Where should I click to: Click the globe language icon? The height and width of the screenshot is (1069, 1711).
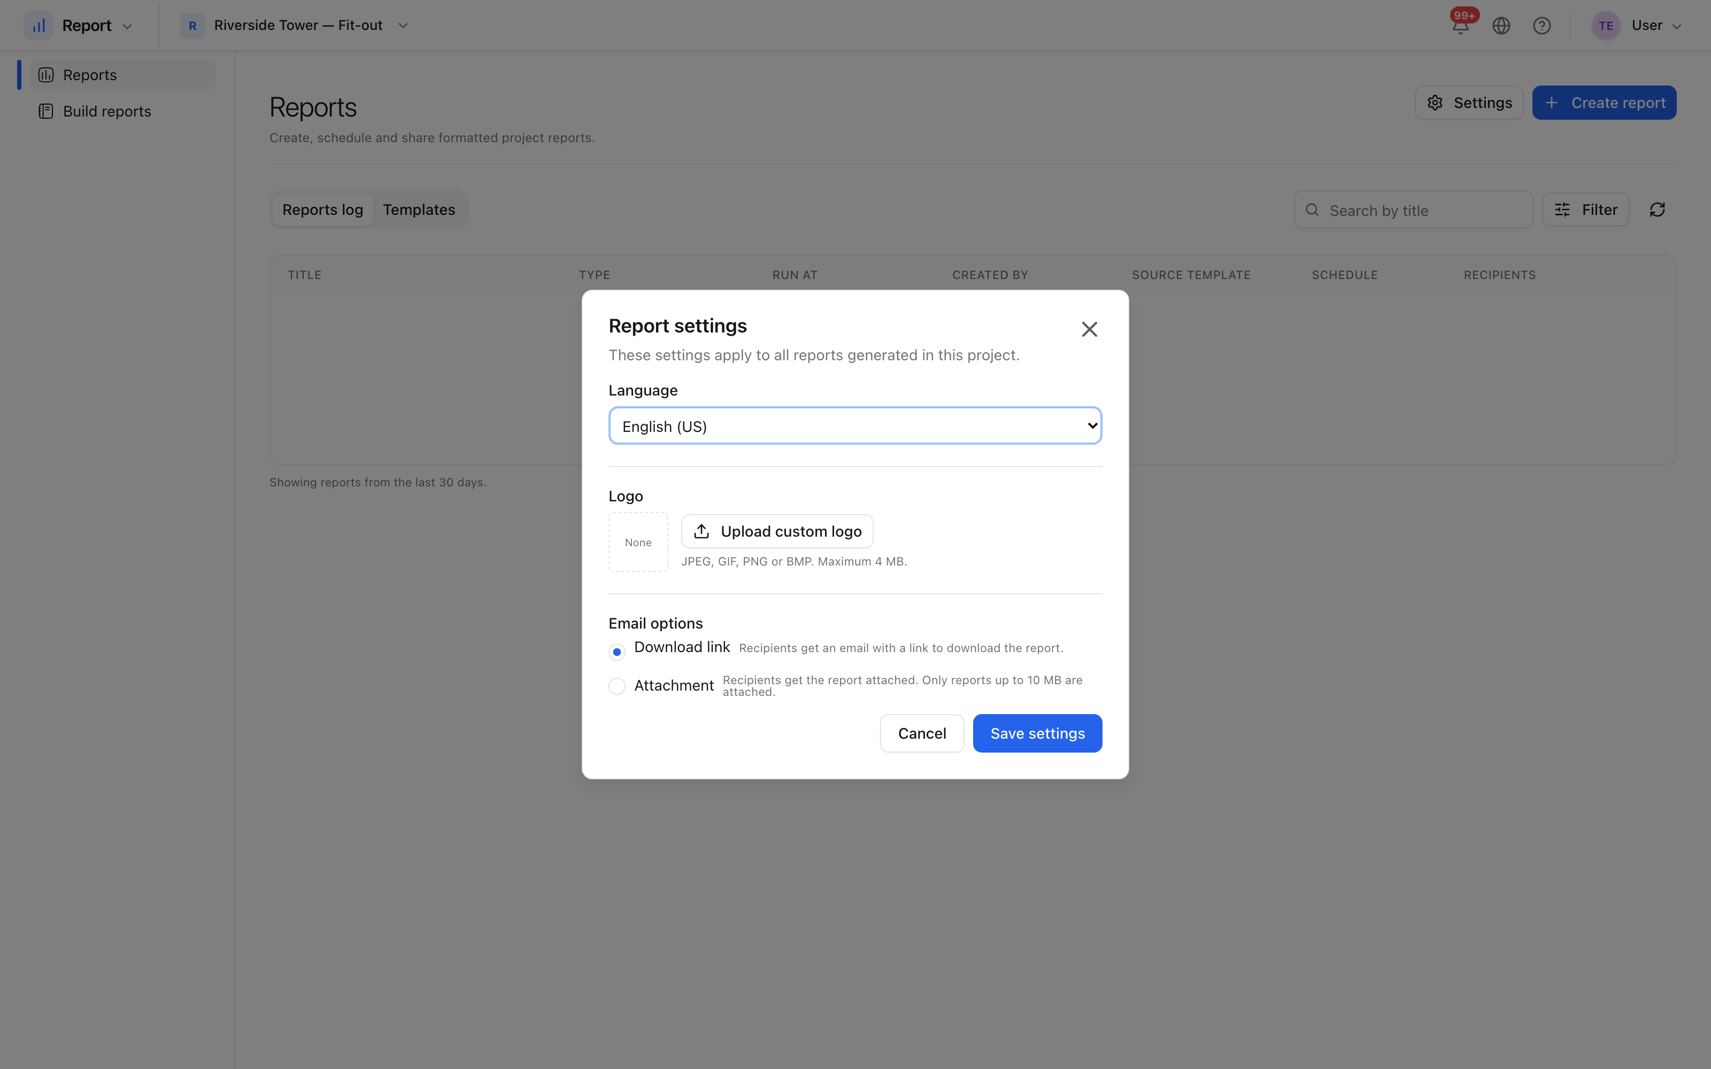1501,26
